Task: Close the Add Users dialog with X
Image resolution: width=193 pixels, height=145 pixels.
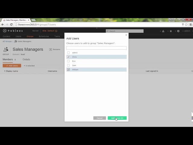Action: [126, 35]
